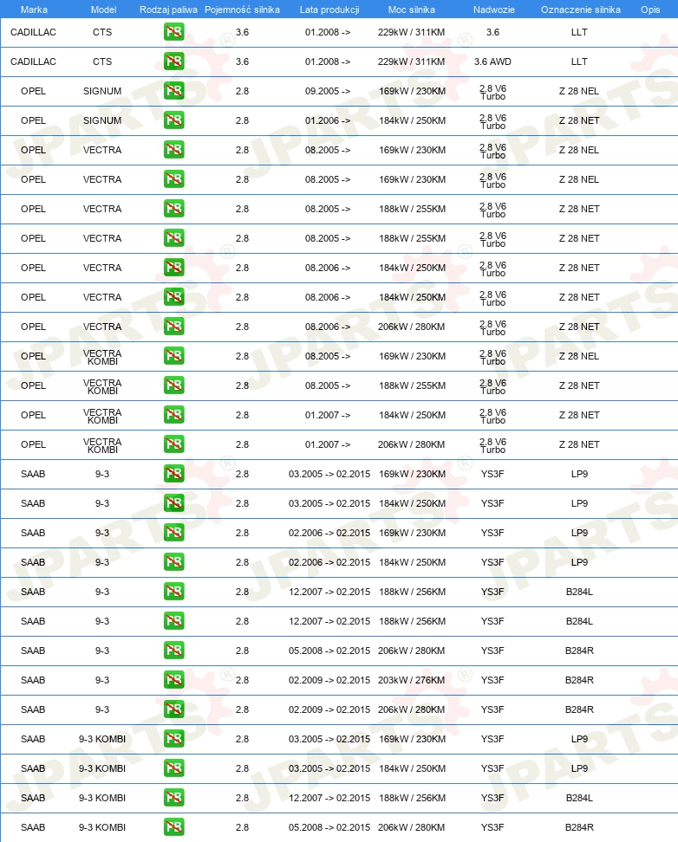
Task: Click fuel icon in Vectra Kombi 01.2007 206kW row
Action: [173, 444]
